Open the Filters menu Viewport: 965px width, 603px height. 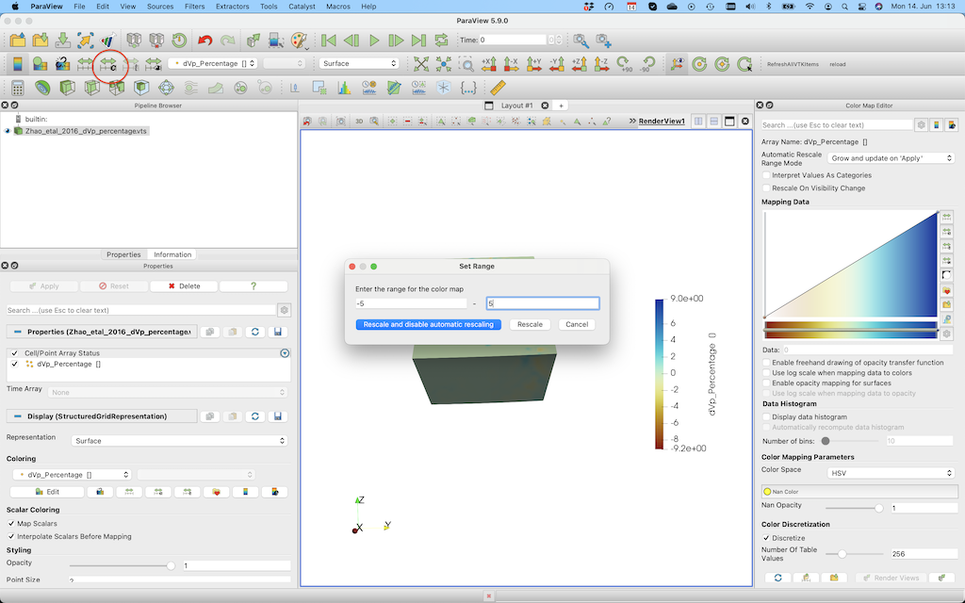(x=194, y=7)
